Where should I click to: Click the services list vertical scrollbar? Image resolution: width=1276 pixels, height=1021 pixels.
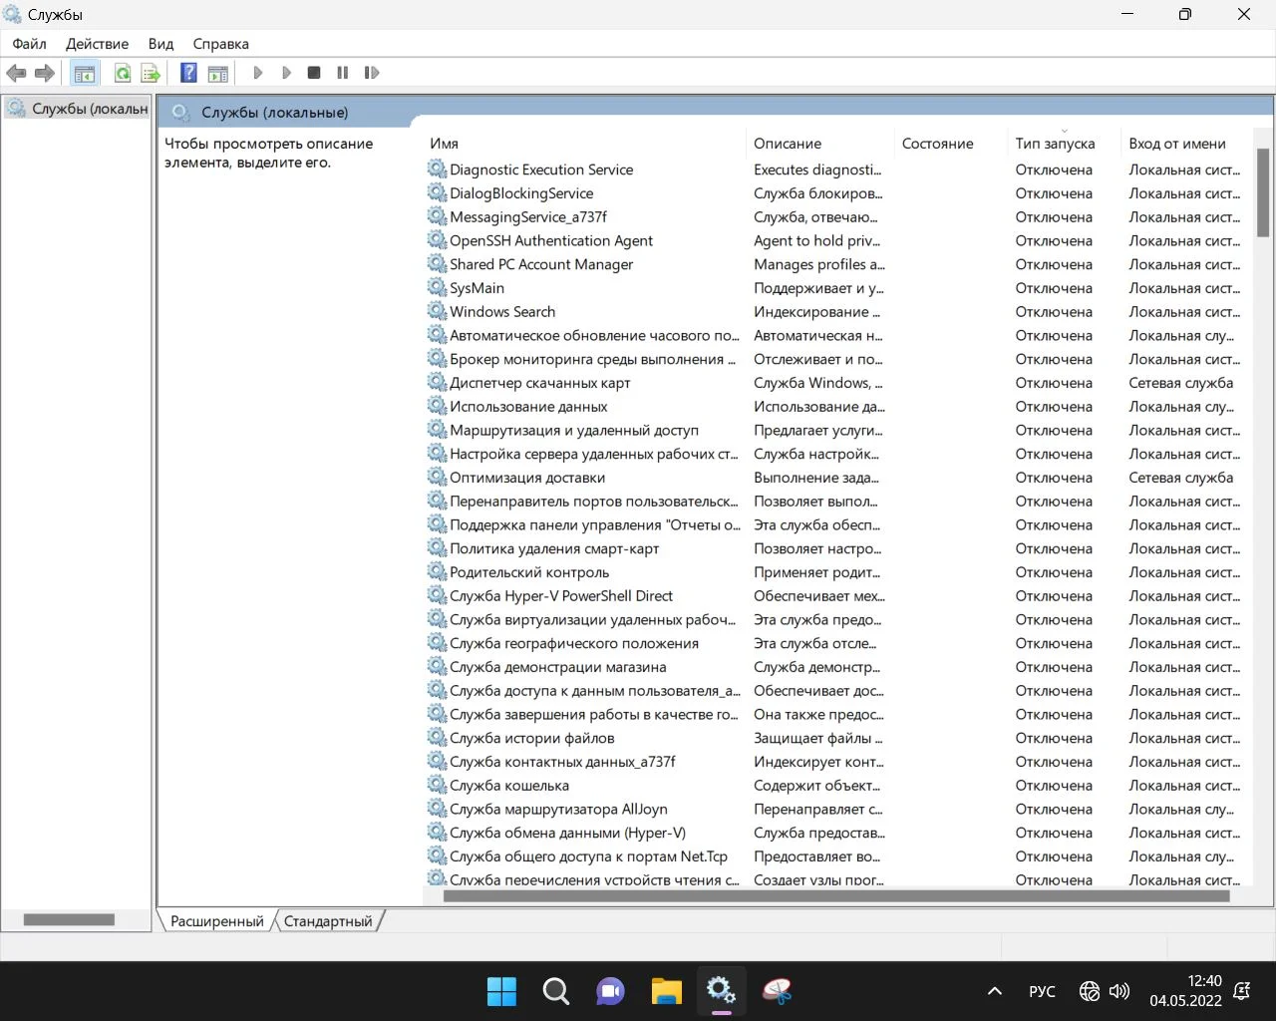pyautogui.click(x=1263, y=192)
